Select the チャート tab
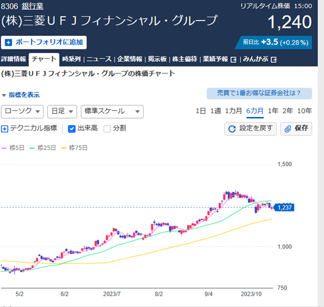324x307 pixels. coord(44,60)
